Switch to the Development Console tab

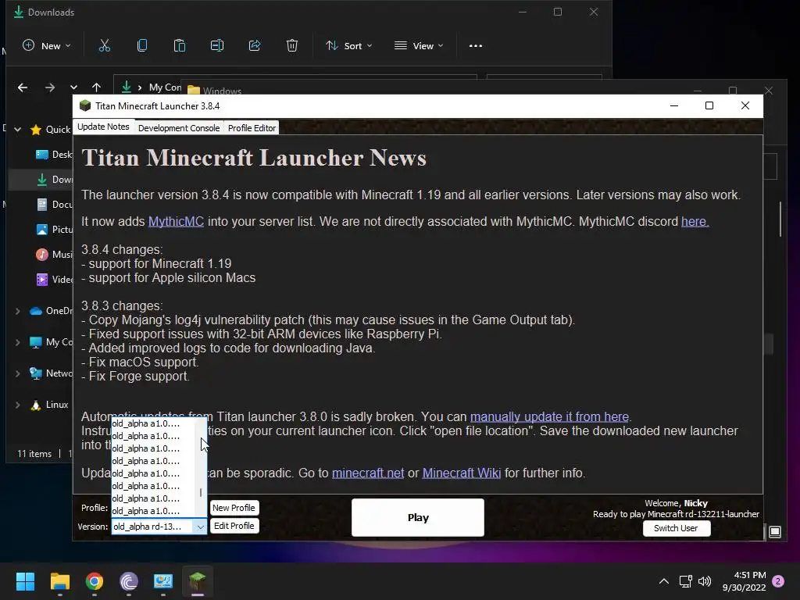click(179, 128)
